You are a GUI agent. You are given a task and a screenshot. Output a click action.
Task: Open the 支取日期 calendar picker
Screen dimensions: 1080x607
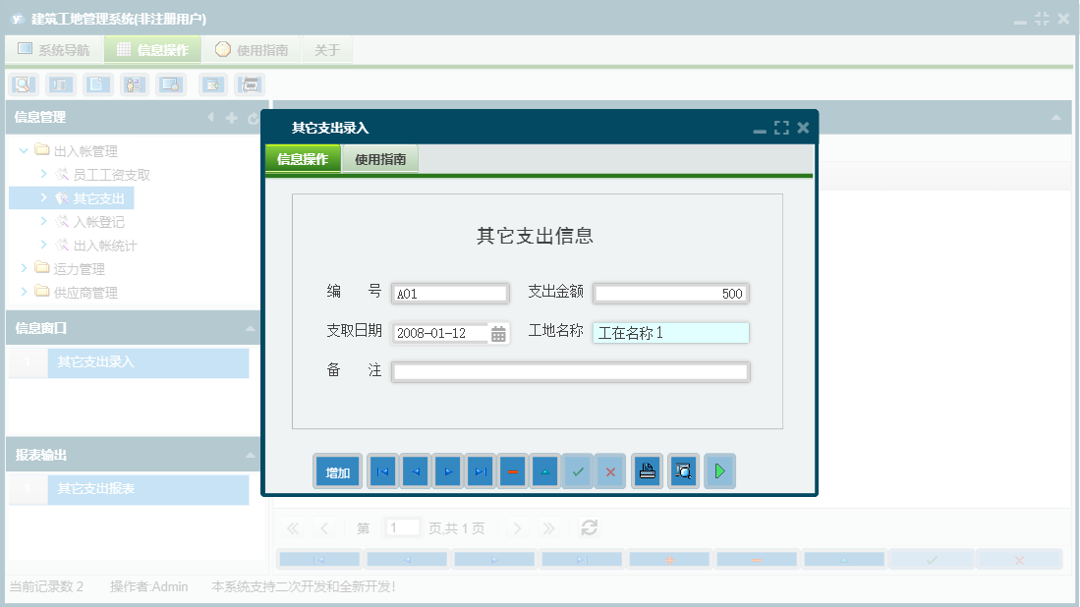pos(499,332)
